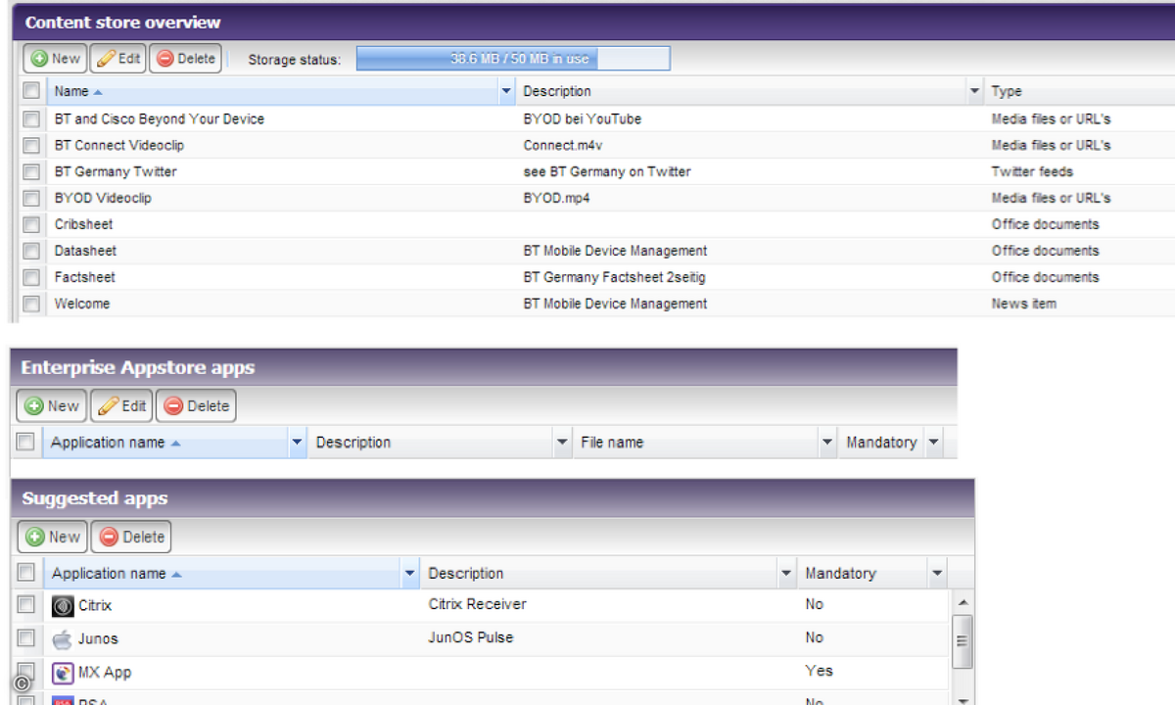The height and width of the screenshot is (705, 1175).
Task: Open the File name column menu arrow
Action: click(827, 443)
